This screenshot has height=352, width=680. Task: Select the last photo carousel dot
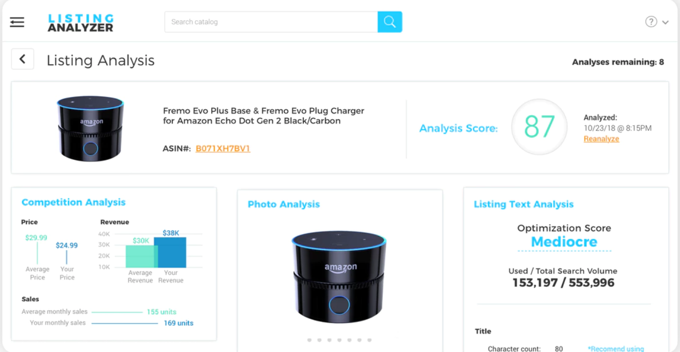pyautogui.click(x=369, y=340)
